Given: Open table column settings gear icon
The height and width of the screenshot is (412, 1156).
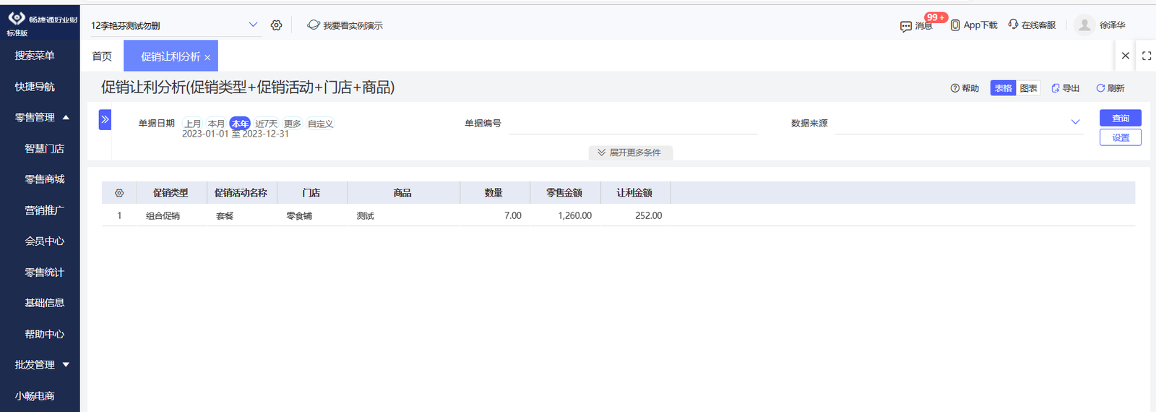Looking at the screenshot, I should pyautogui.click(x=119, y=193).
